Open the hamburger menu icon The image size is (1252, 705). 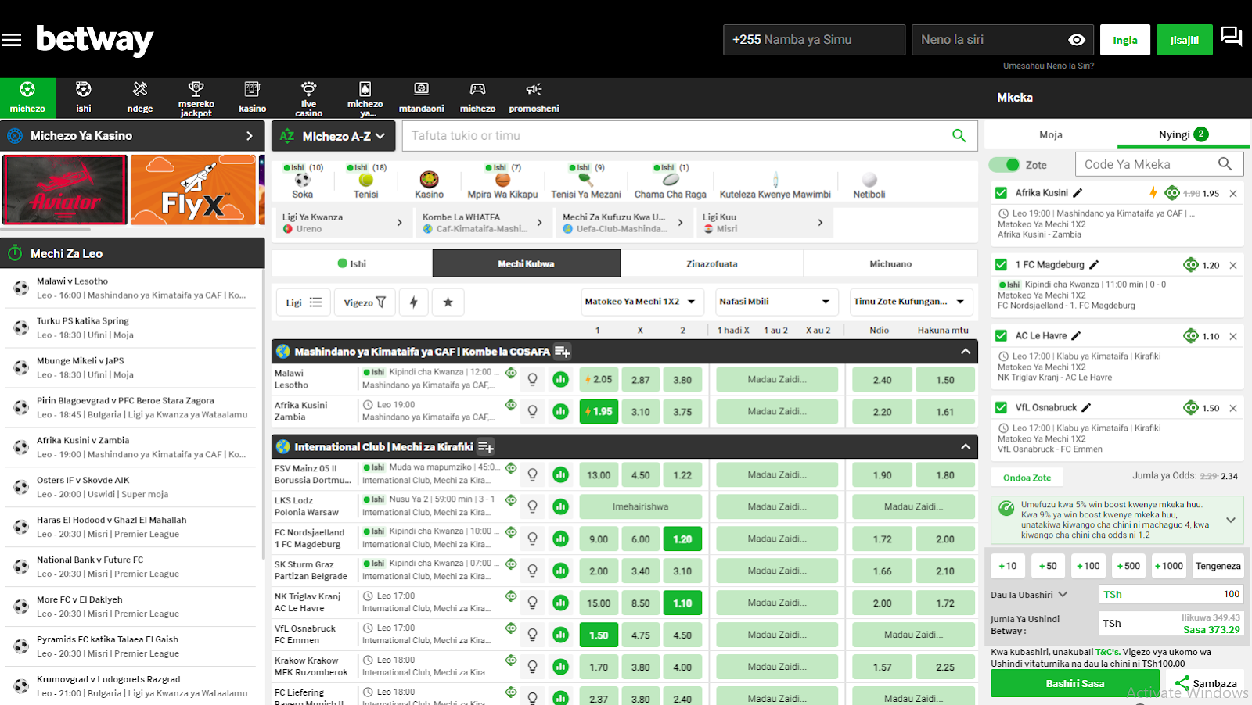point(12,40)
